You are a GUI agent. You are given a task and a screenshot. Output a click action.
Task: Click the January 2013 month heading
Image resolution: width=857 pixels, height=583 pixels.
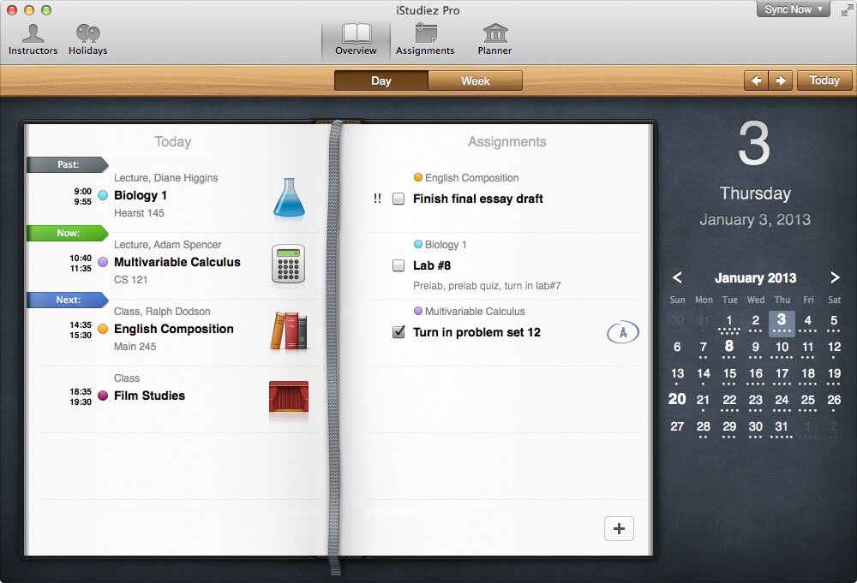pos(755,278)
